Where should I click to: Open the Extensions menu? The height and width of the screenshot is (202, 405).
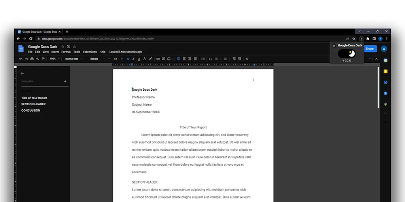point(90,52)
